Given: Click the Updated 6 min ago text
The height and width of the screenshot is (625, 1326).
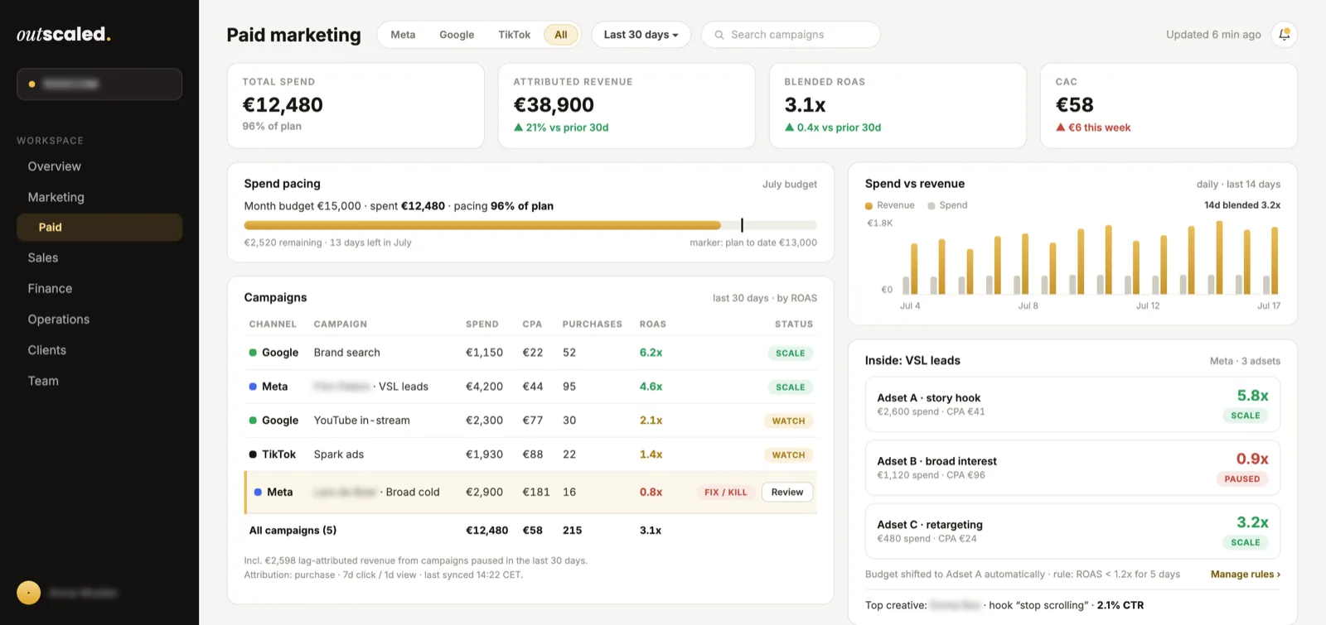Looking at the screenshot, I should click(1213, 35).
